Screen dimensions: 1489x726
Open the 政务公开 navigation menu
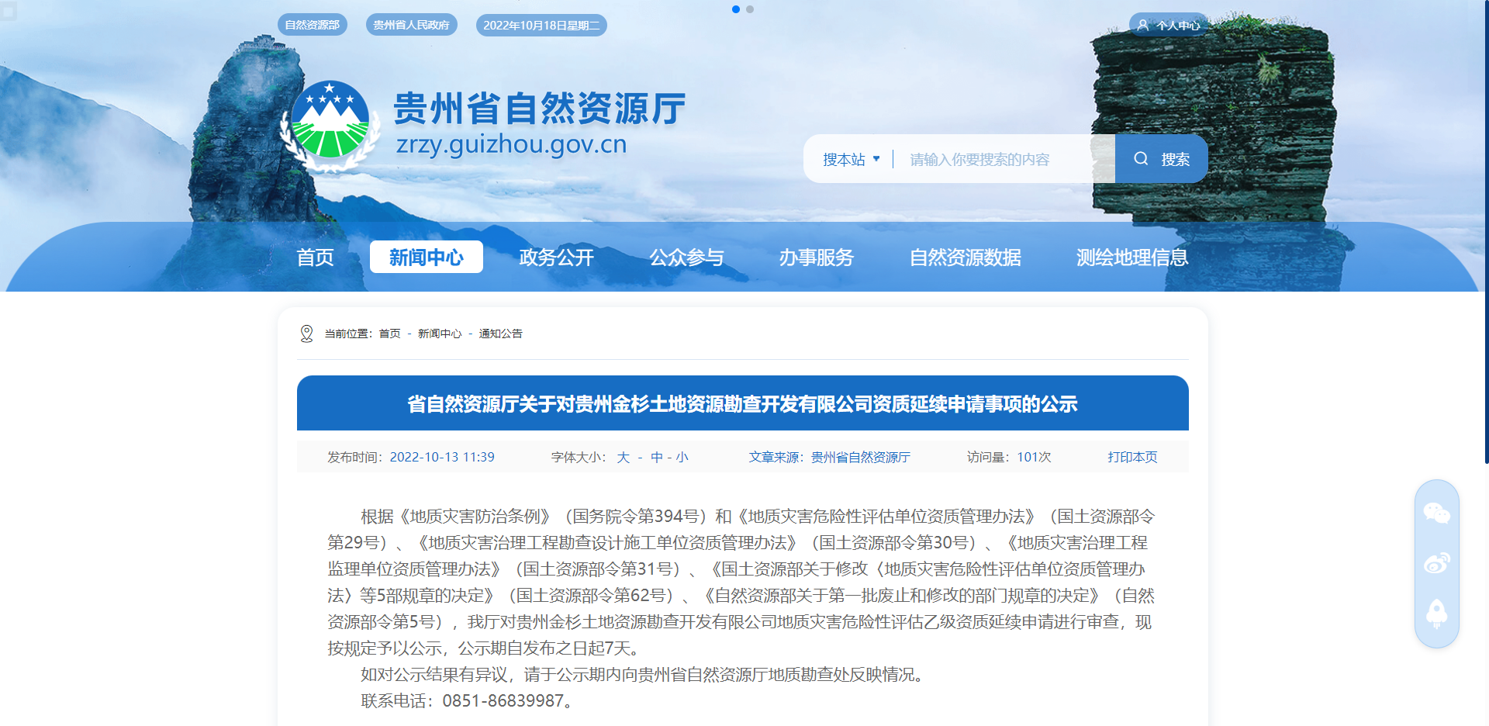(x=555, y=257)
